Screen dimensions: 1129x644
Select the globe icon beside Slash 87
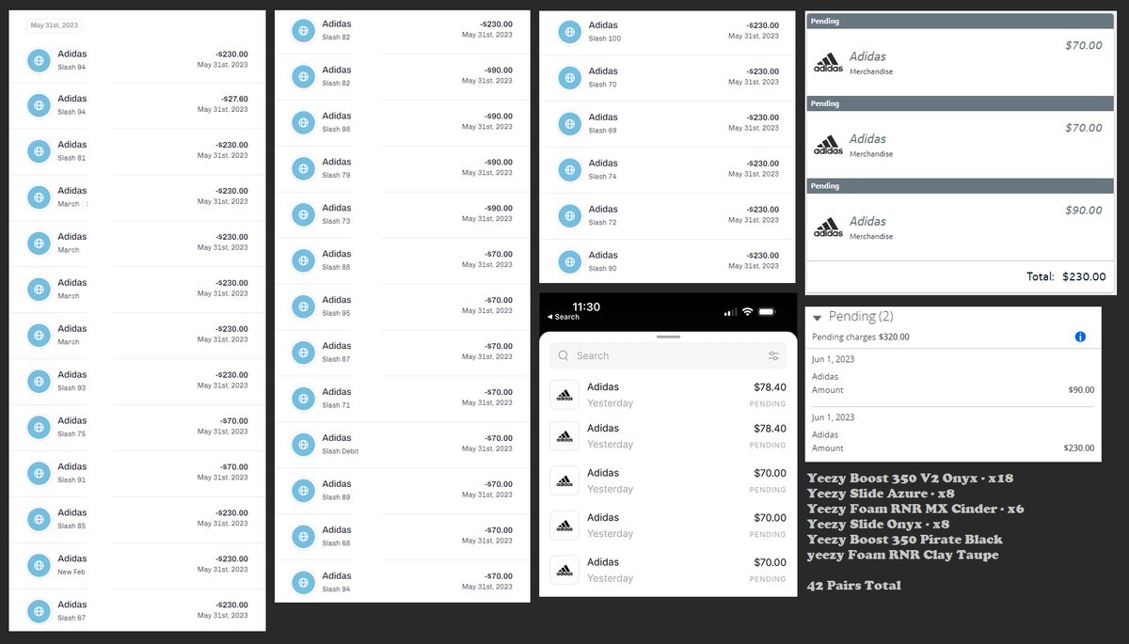(x=303, y=353)
